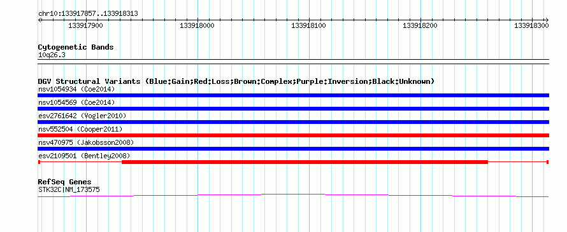The height and width of the screenshot is (232, 567).
Task: Click the blue nsv470975 gain bar
Action: click(x=293, y=149)
